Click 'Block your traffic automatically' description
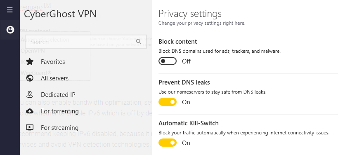This screenshot has width=338, height=155. (x=244, y=133)
